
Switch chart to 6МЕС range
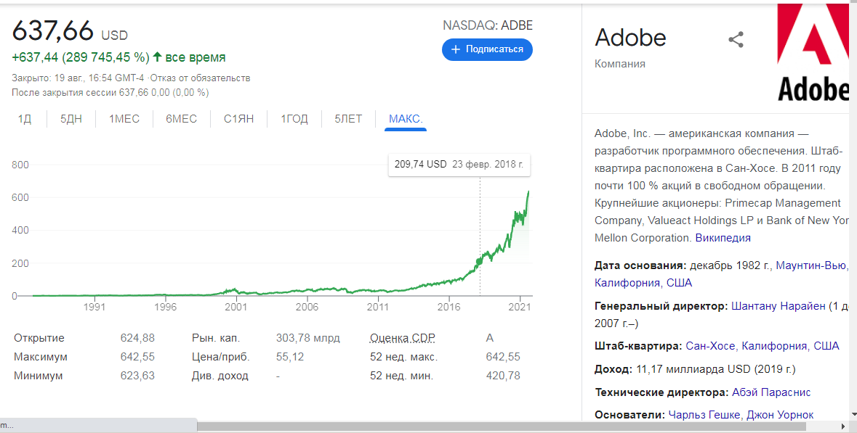tap(181, 119)
